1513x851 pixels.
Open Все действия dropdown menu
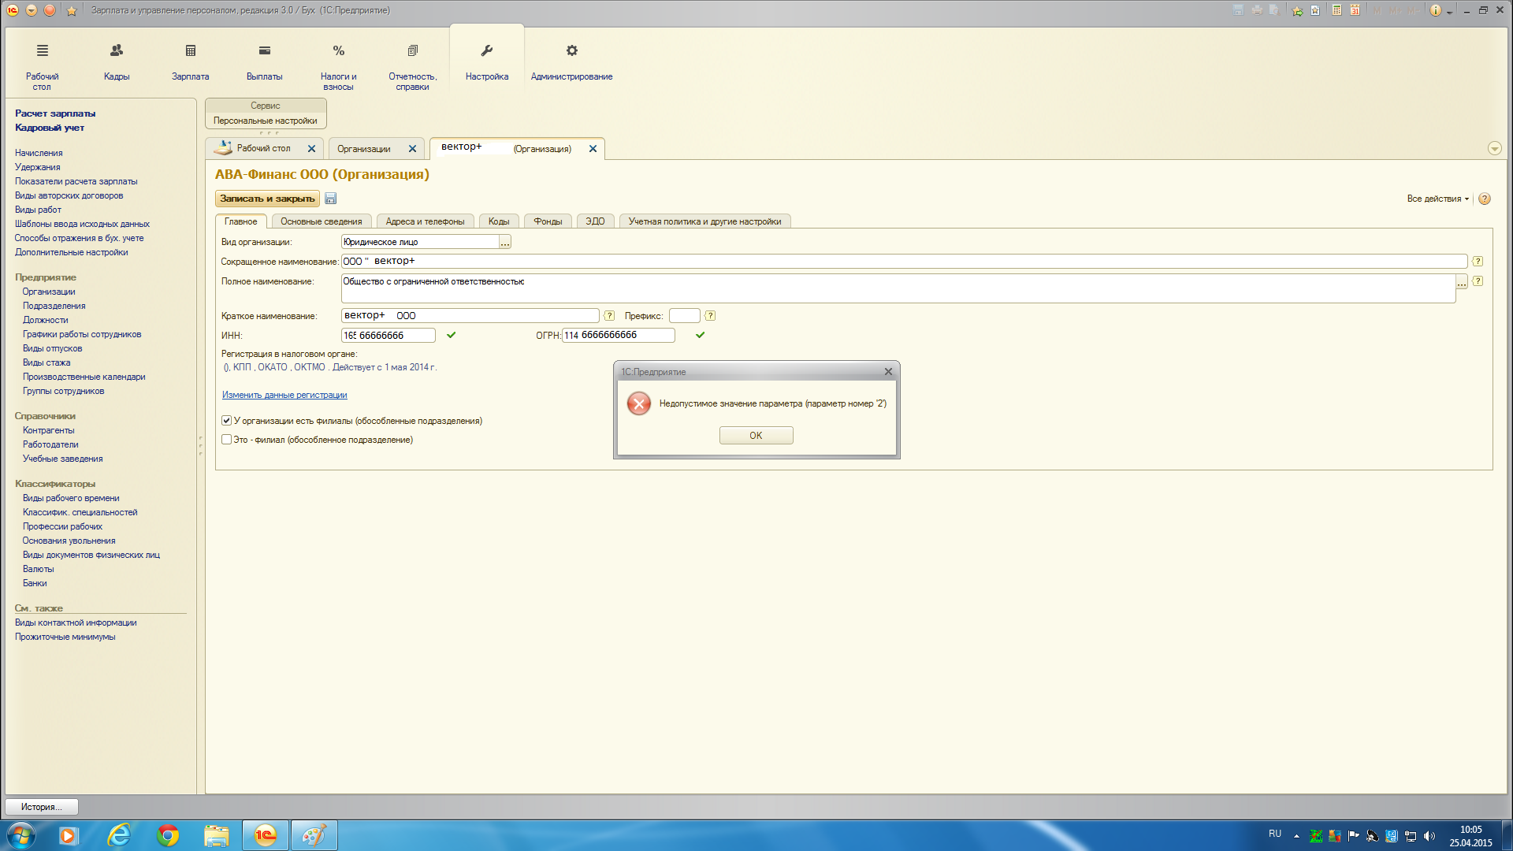coord(1437,199)
